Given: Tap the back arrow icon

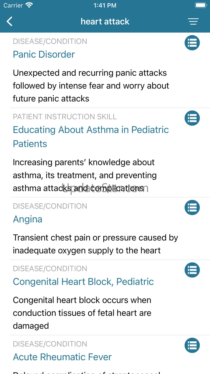Looking at the screenshot, I should [10, 22].
